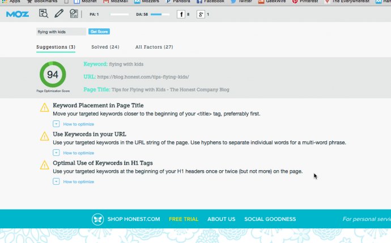Switch to the Solved (24) tab
The width and height of the screenshot is (391, 243).
(x=105, y=47)
